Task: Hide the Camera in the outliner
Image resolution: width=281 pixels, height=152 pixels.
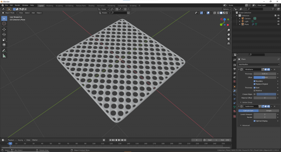Action: [278, 18]
